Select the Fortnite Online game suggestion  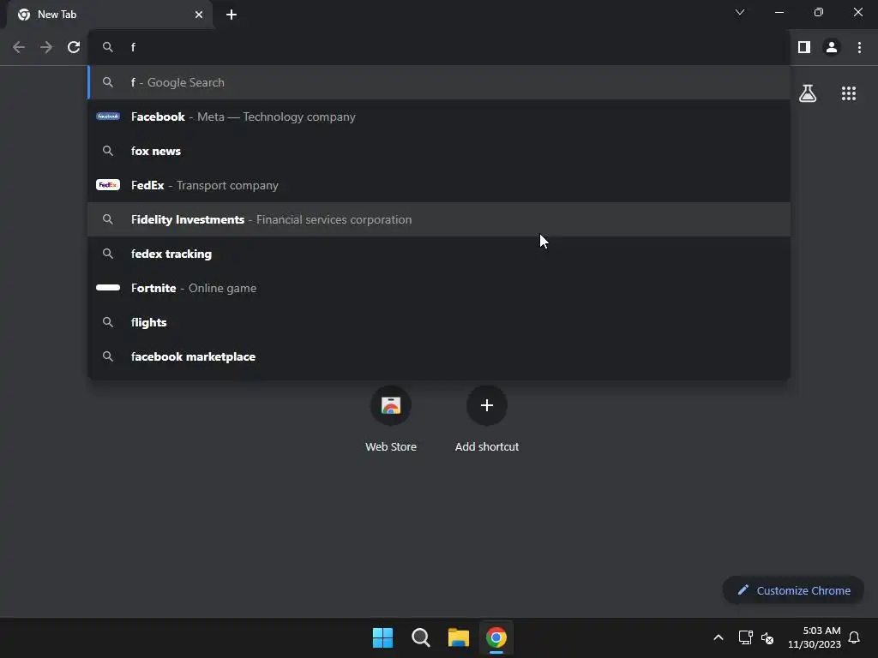(x=439, y=288)
